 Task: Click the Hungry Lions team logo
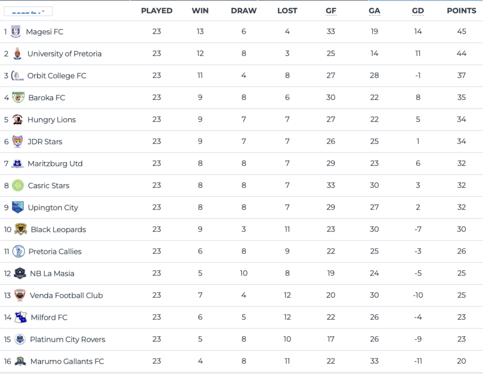click(x=17, y=120)
